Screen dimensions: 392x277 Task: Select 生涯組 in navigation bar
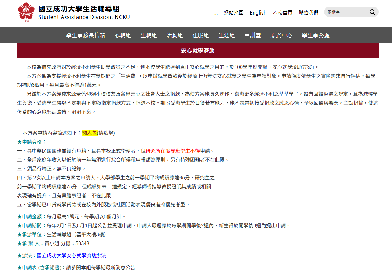coord(227,35)
